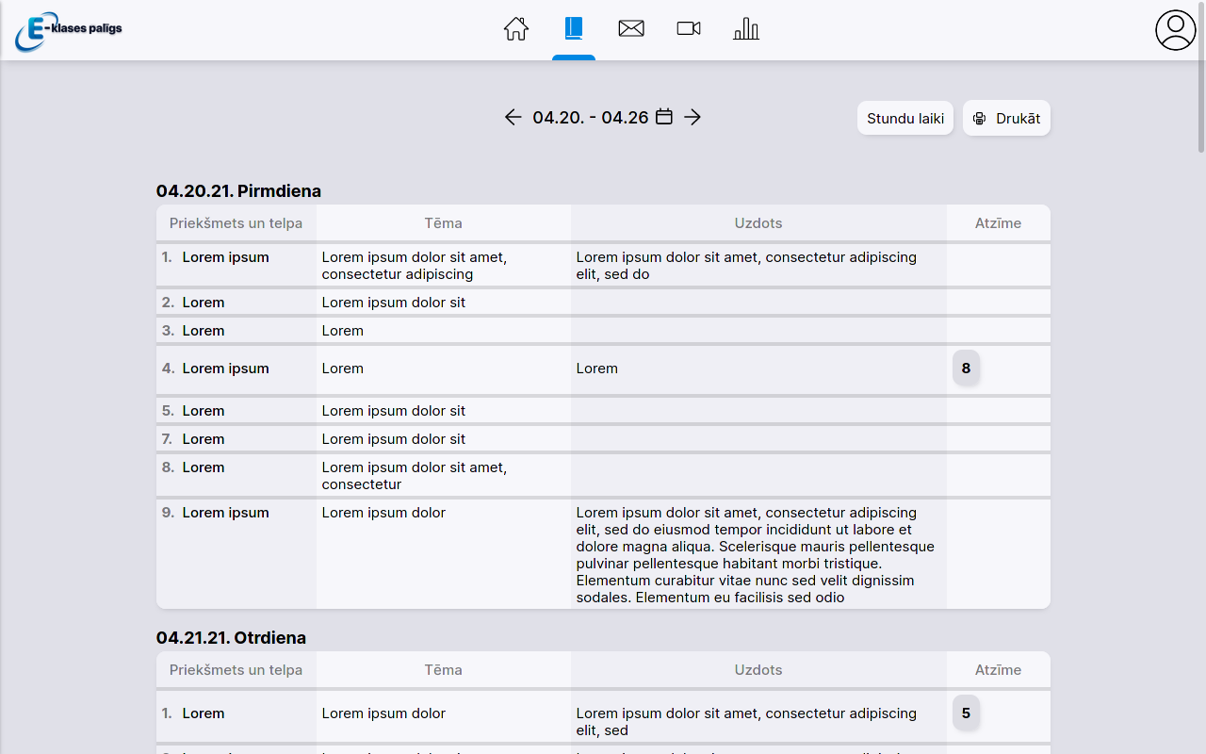The height and width of the screenshot is (754, 1206).
Task: Click Tuesday lesson 1 homework text
Action: click(x=746, y=722)
